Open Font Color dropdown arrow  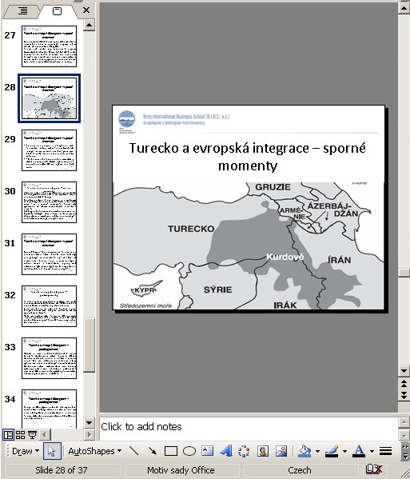[x=372, y=451]
